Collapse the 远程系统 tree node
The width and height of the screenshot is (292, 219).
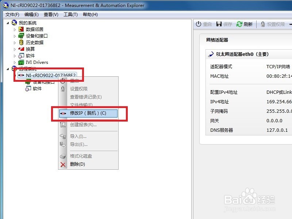[8, 69]
